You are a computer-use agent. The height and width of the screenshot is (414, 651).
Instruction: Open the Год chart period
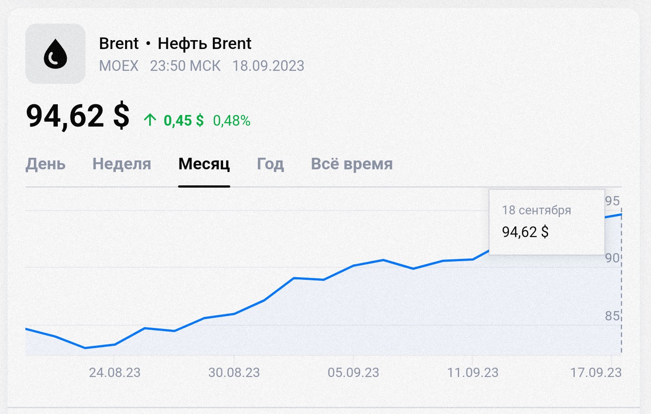(x=270, y=164)
